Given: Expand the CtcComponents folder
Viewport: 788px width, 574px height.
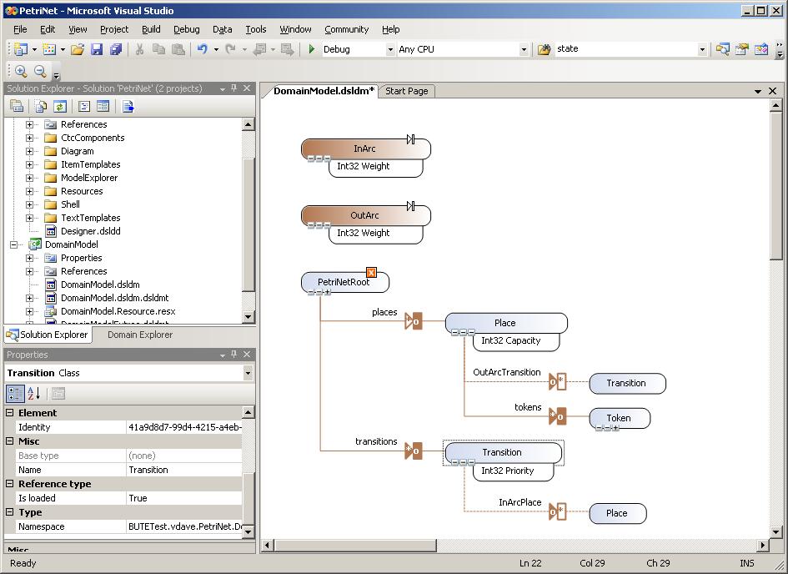Looking at the screenshot, I should click(29, 138).
